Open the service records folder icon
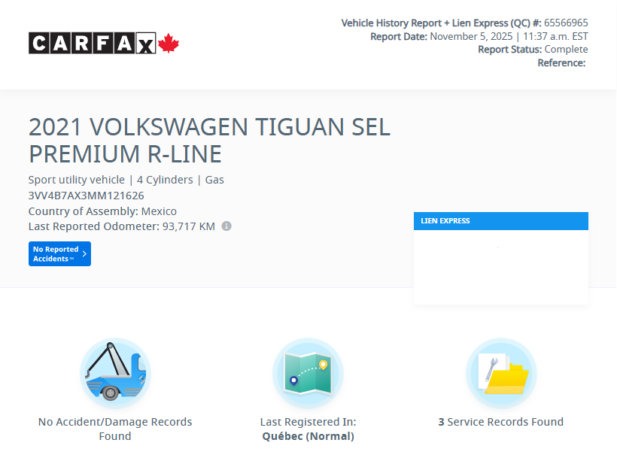This screenshot has width=617, height=464. [501, 374]
